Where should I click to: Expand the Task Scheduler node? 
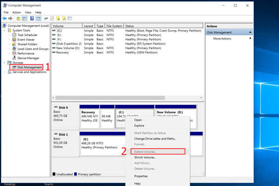pos(9,35)
